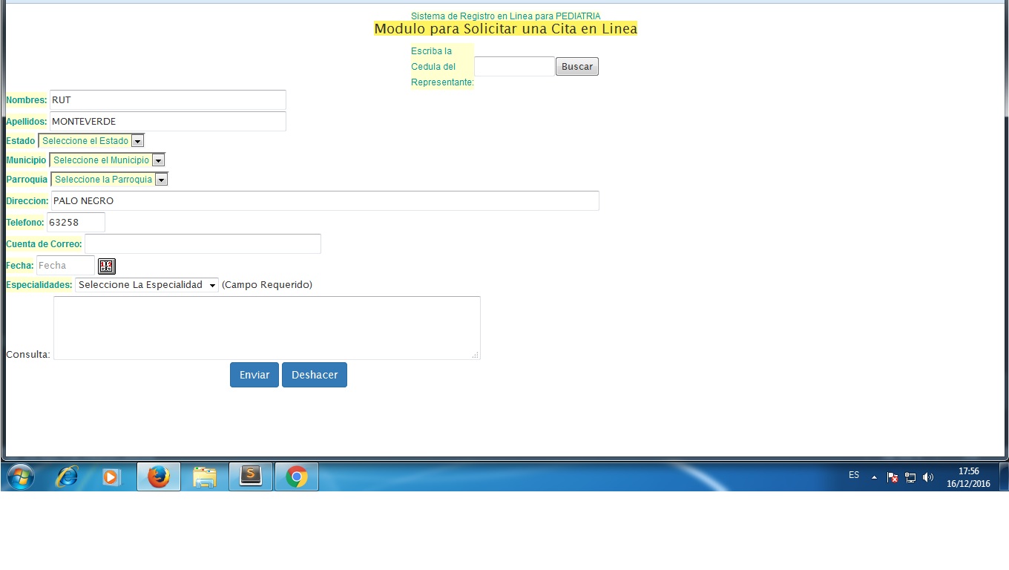
Task: Expand the Parroquia selector
Action: 109,180
